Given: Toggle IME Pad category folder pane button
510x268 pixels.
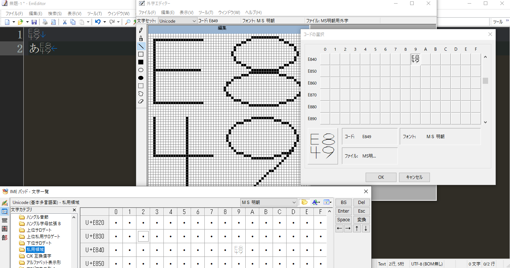Looking at the screenshot, I should [305, 202].
